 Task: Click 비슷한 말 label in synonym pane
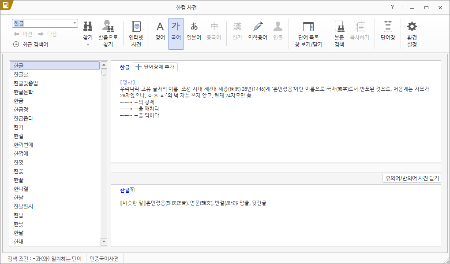click(133, 203)
